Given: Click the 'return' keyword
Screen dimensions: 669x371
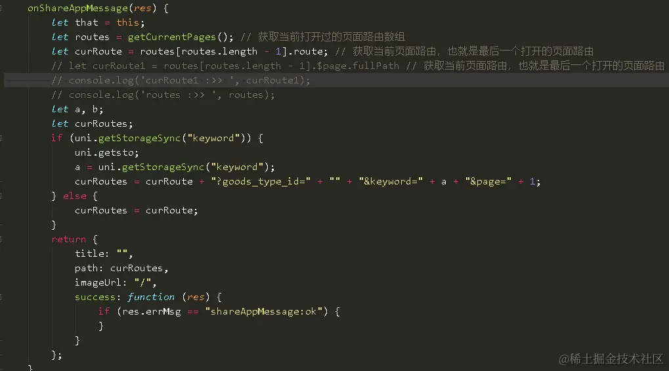Looking at the screenshot, I should pyautogui.click(x=69, y=240).
